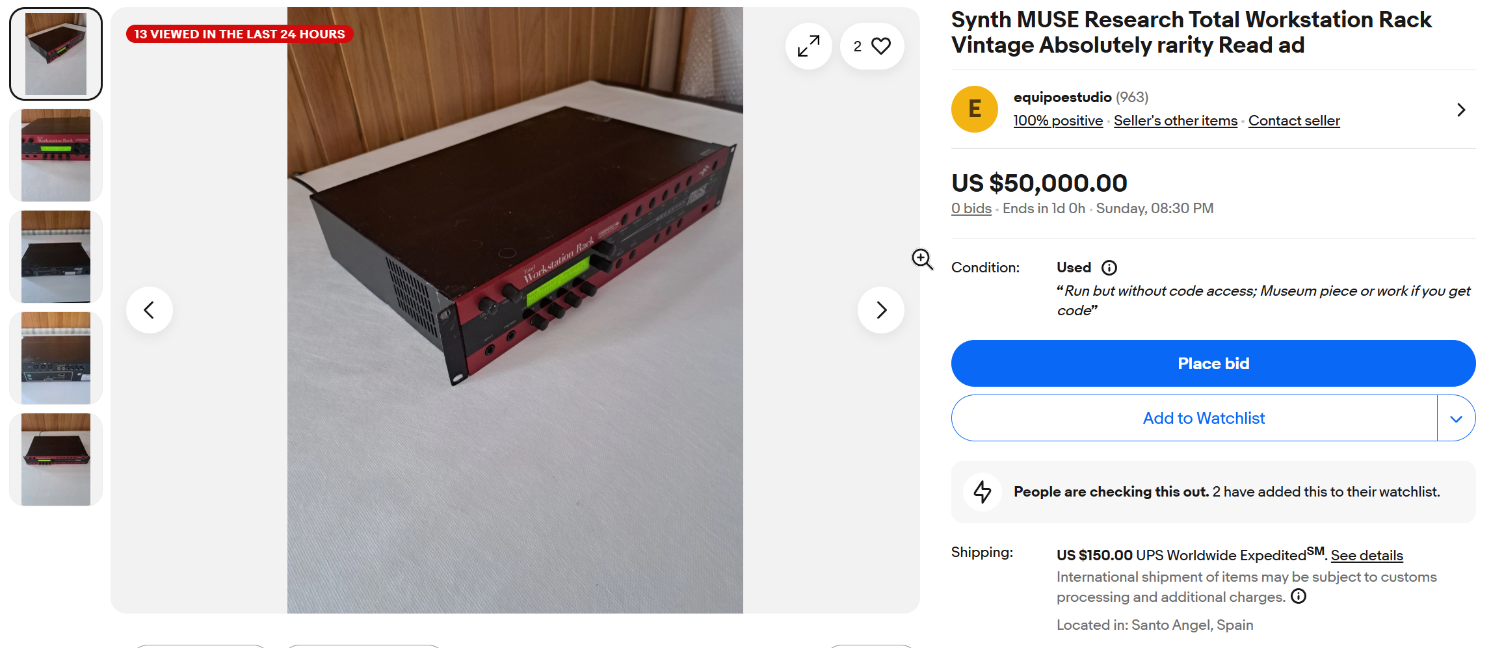Expand seller details chevron
The image size is (1491, 648).
[1461, 110]
